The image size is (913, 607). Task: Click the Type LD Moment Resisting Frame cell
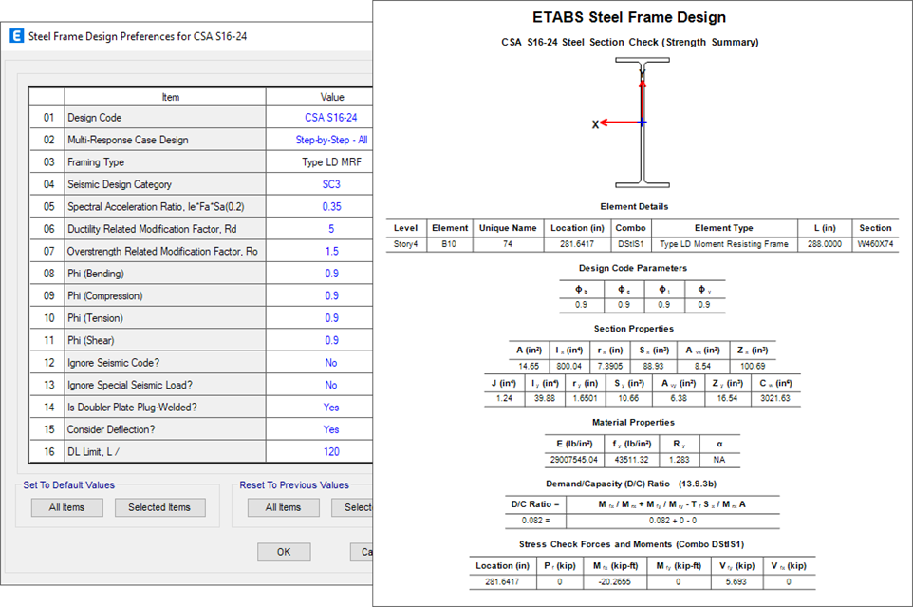[724, 244]
